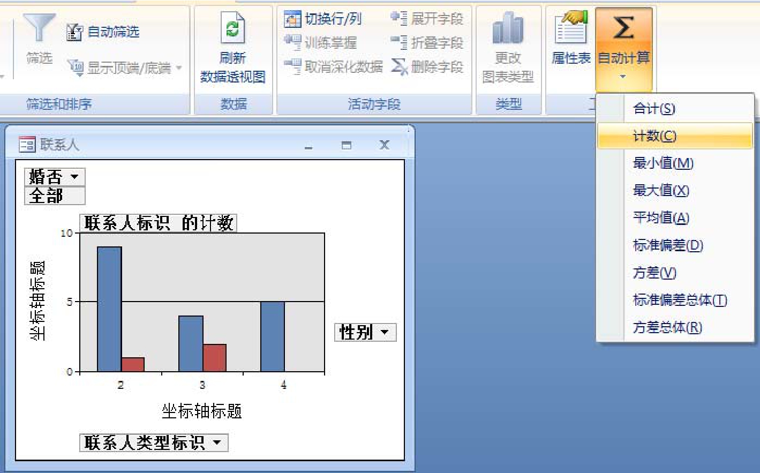Open 更改图表类型 chart type icon
This screenshot has height=473, width=760.
(507, 28)
